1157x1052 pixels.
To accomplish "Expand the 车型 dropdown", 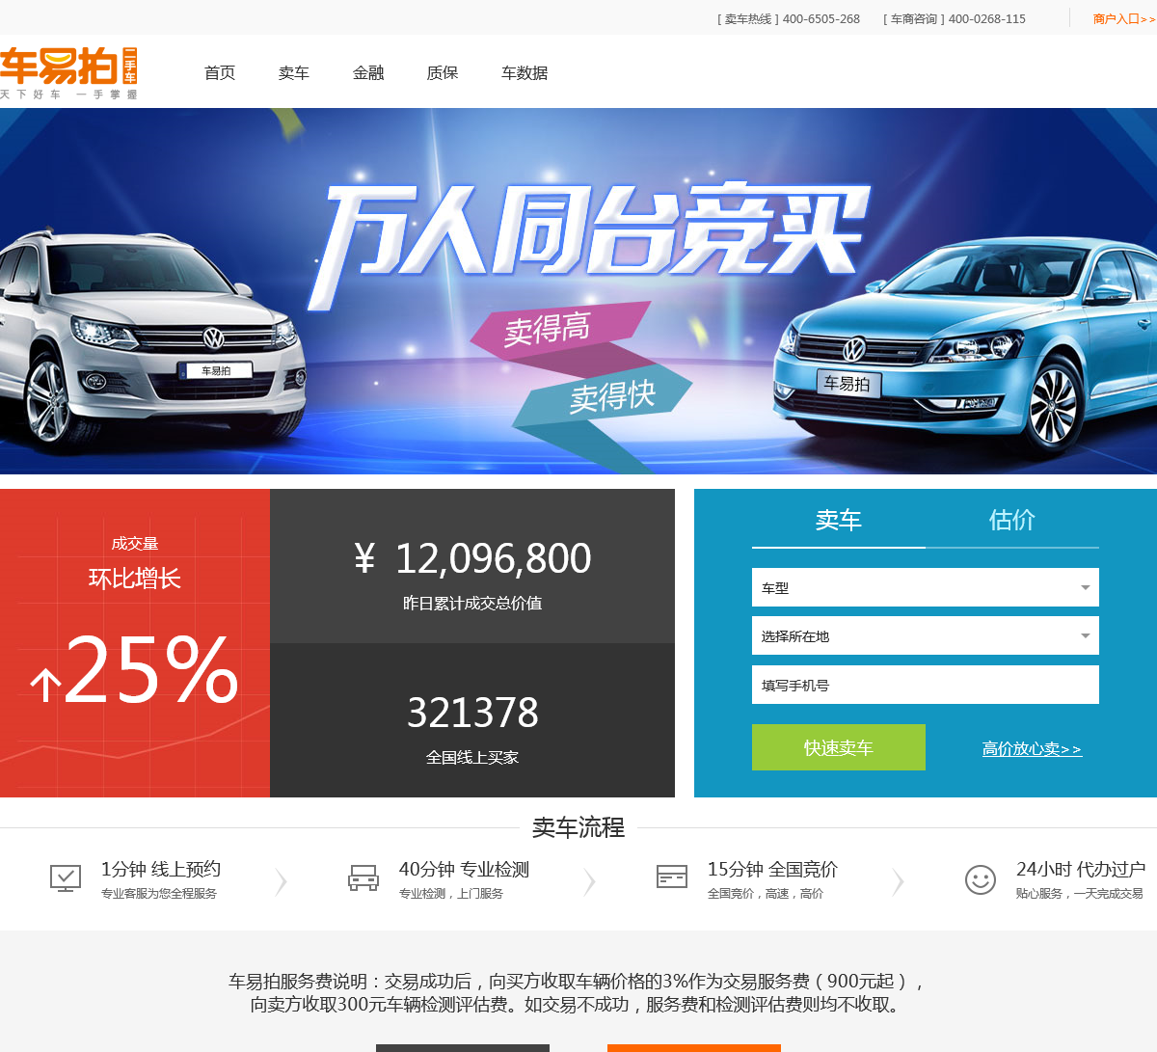I will tap(926, 587).
